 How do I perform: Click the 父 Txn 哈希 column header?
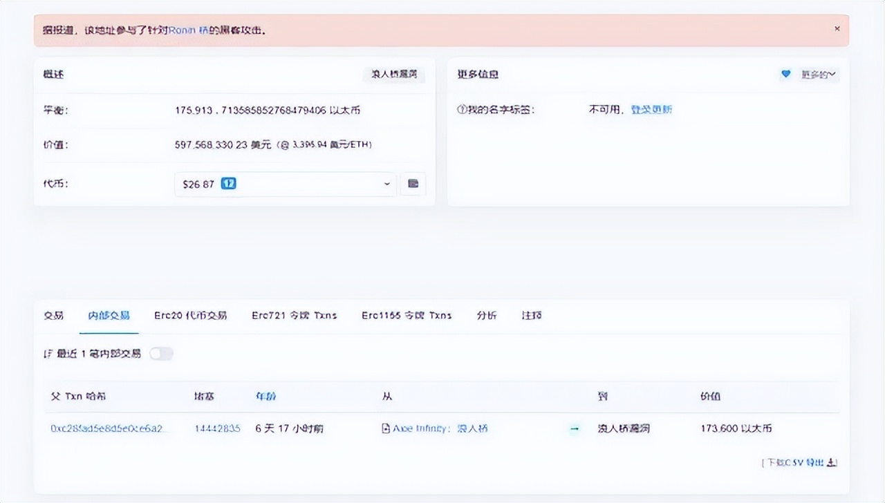tap(78, 397)
